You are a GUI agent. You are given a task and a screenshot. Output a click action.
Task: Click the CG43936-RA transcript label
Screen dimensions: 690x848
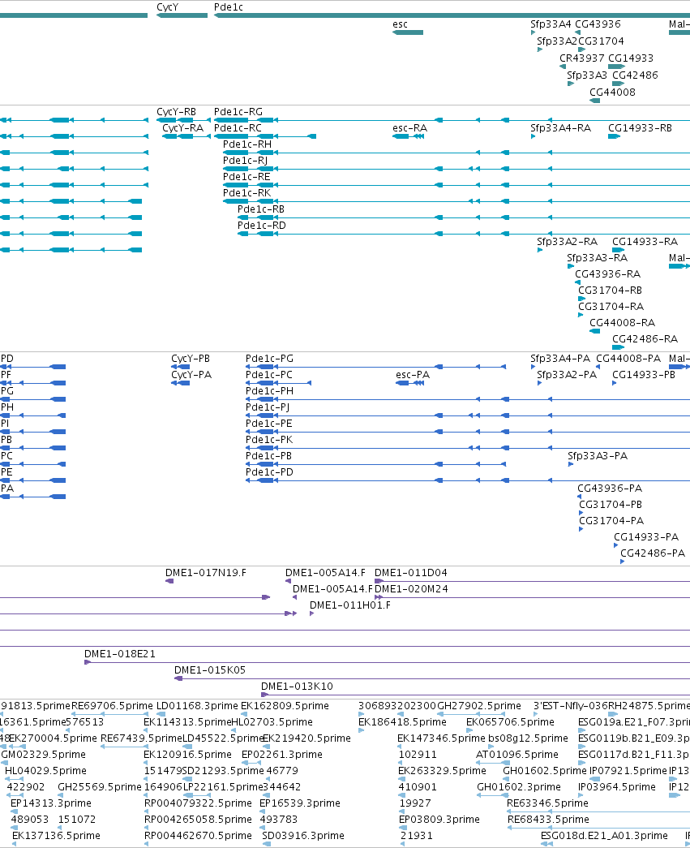(x=607, y=274)
